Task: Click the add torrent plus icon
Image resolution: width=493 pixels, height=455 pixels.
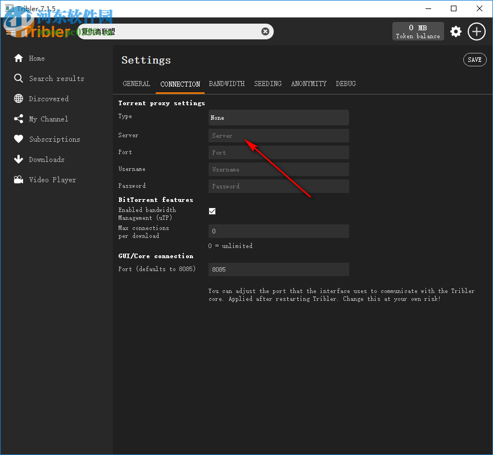Action: (477, 31)
